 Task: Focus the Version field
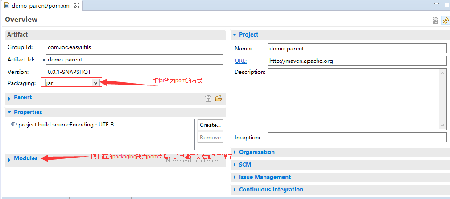(x=134, y=72)
